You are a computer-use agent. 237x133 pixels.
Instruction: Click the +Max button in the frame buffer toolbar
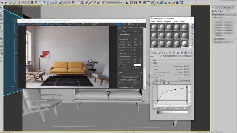point(31,24)
